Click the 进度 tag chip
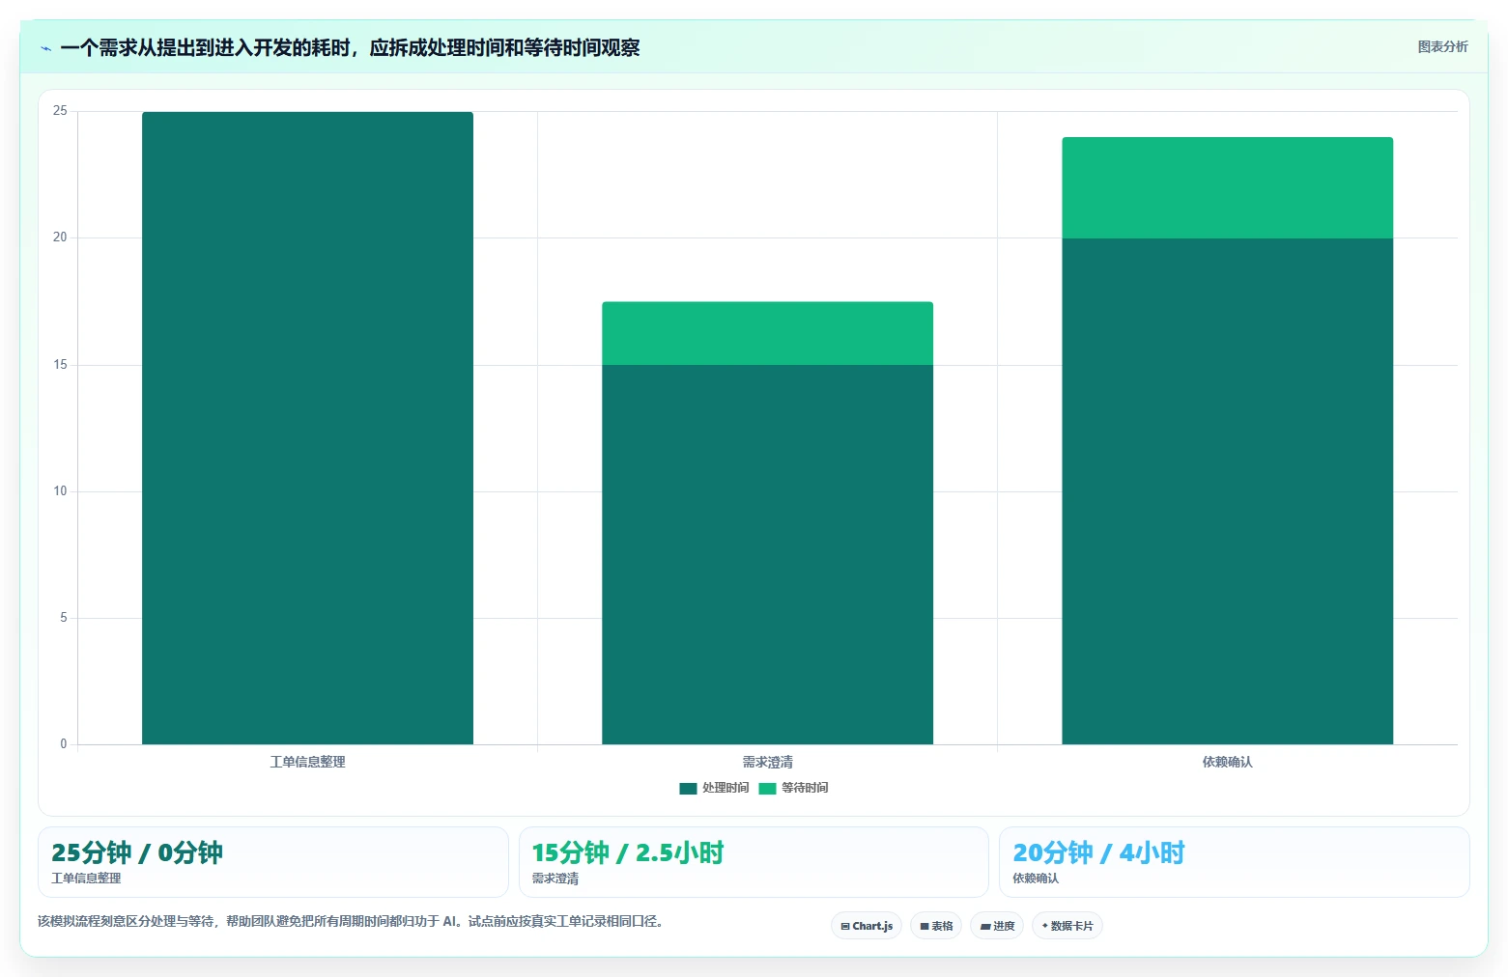Screen dimensions: 1508x977 997,926
